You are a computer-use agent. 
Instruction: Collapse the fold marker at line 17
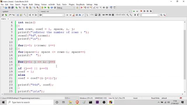coord(17,65)
